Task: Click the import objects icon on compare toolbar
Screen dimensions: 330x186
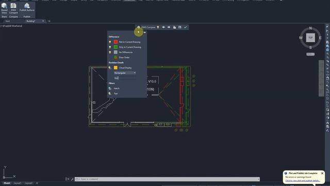Action: click(x=174, y=27)
